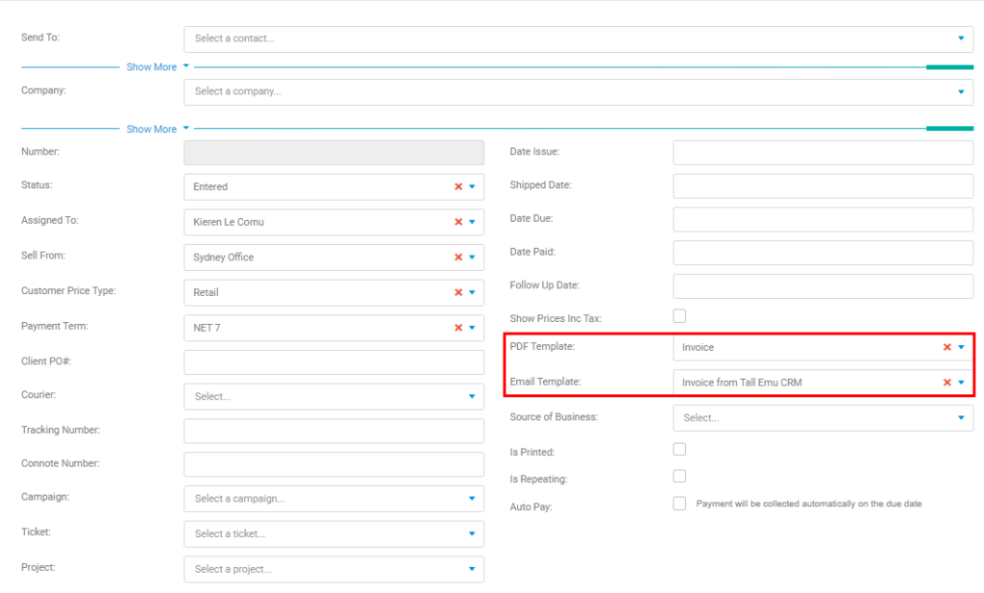Viewport: 984px width, 593px height.
Task: Select the Date Due input field
Action: [823, 219]
